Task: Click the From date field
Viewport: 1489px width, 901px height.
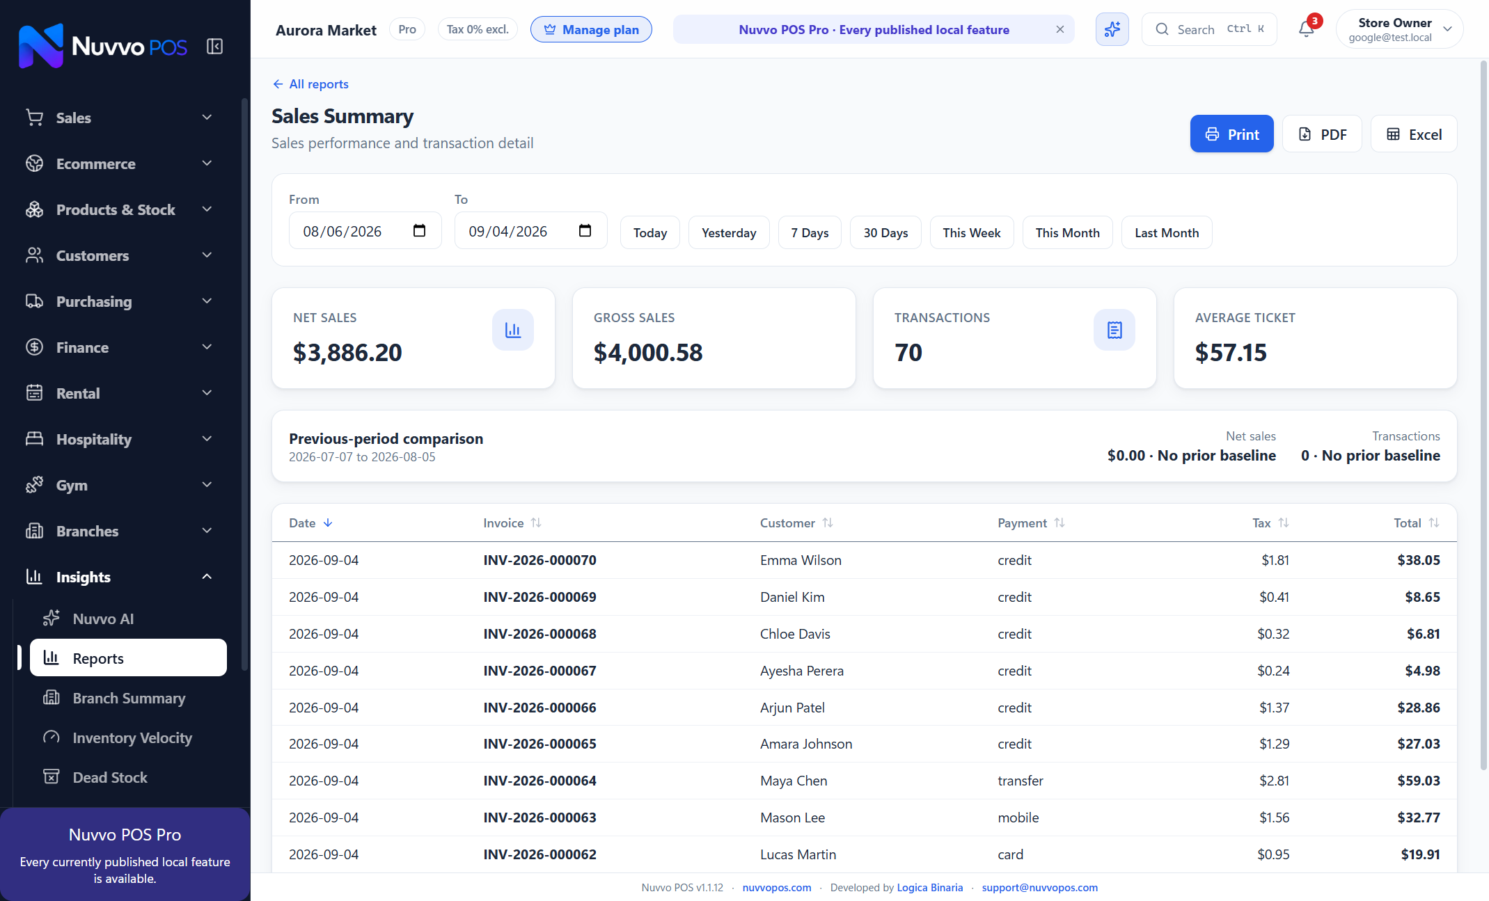Action: click(x=365, y=231)
